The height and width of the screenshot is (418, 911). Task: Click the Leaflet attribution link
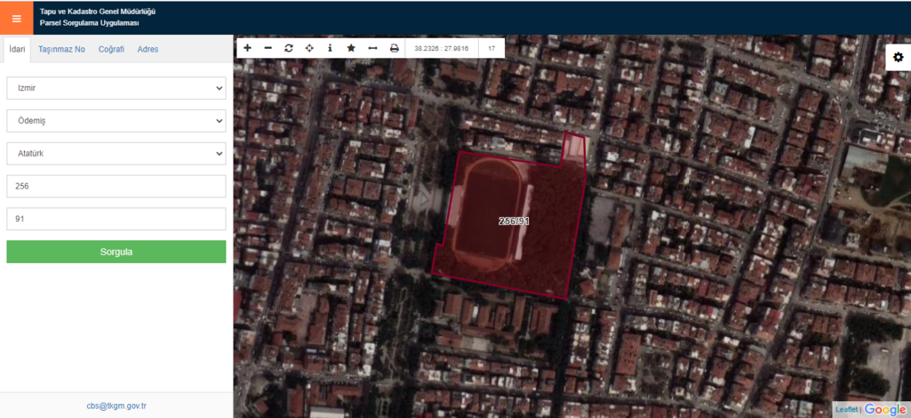[x=846, y=410]
